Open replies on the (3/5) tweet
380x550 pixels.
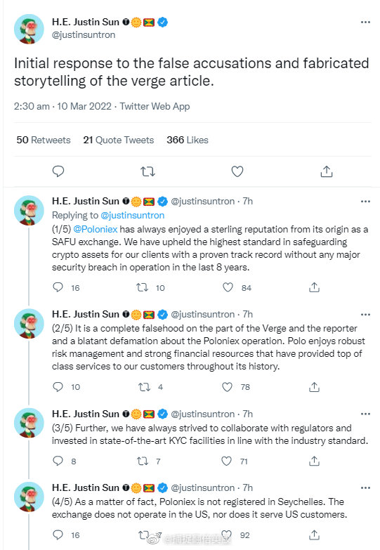point(58,461)
